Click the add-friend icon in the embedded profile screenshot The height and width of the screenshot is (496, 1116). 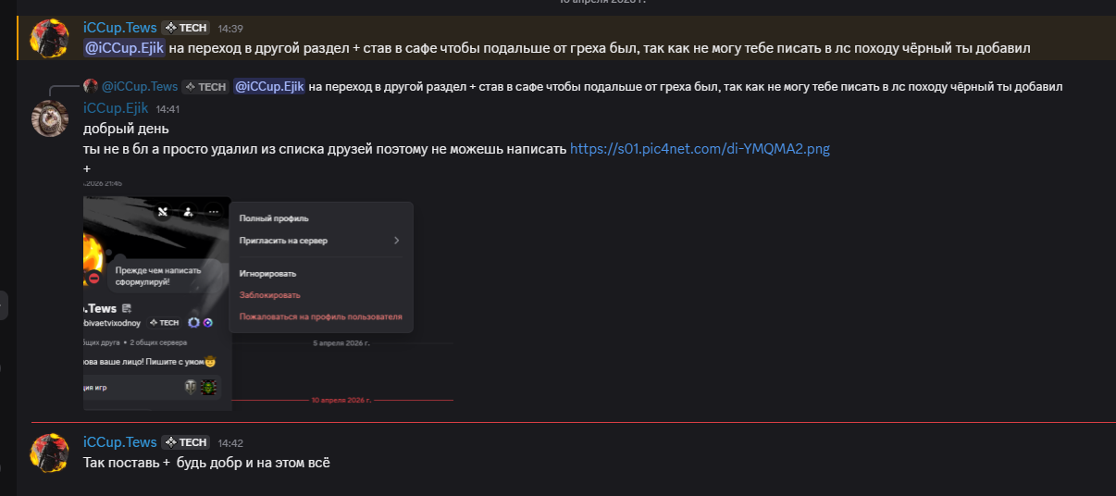tap(188, 212)
